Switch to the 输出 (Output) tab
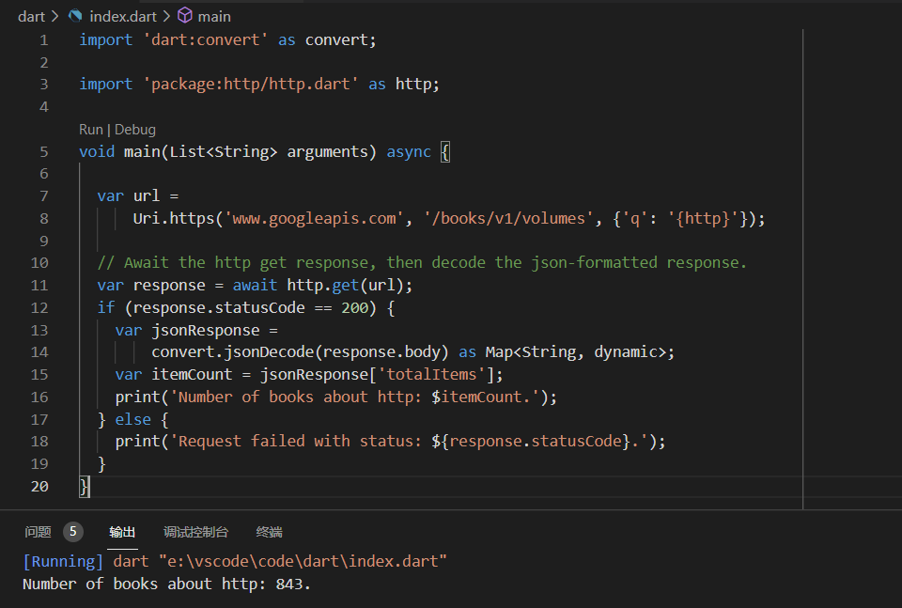Viewport: 902px width, 608px height. tap(122, 532)
